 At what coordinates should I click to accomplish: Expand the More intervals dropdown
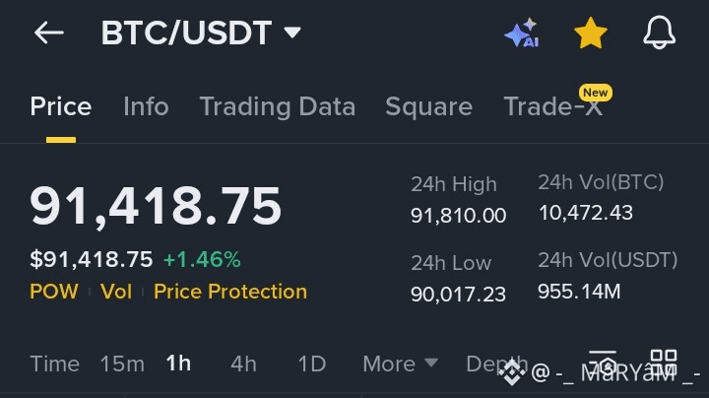point(400,364)
